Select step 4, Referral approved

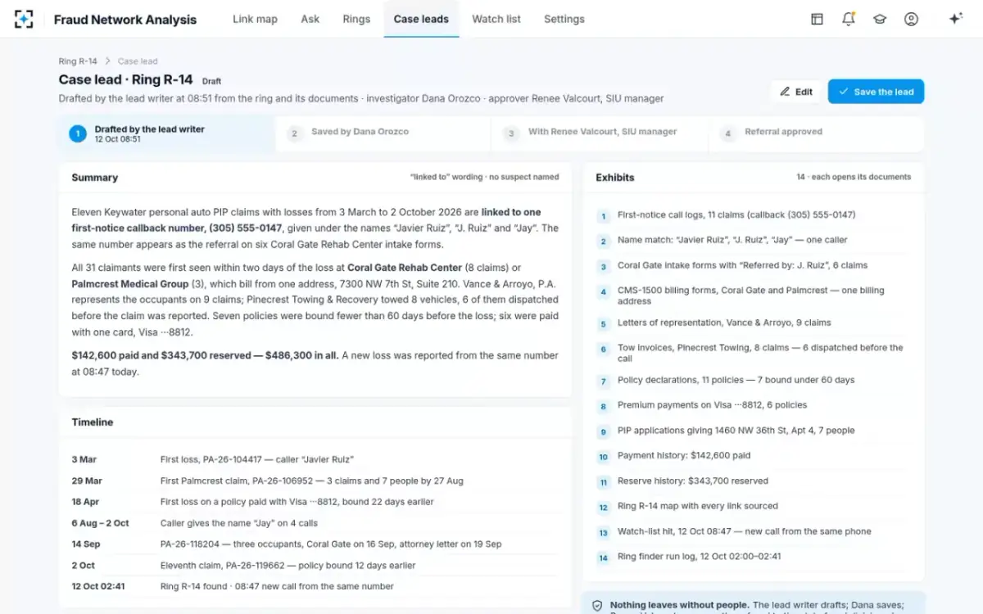tap(816, 134)
